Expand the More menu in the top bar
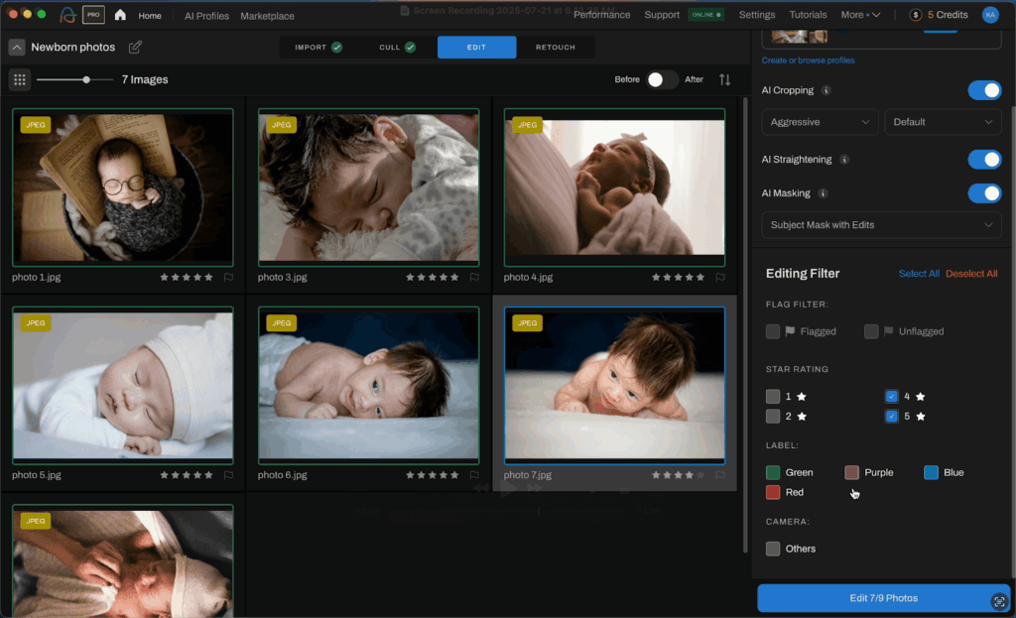1016x618 pixels. (x=859, y=14)
